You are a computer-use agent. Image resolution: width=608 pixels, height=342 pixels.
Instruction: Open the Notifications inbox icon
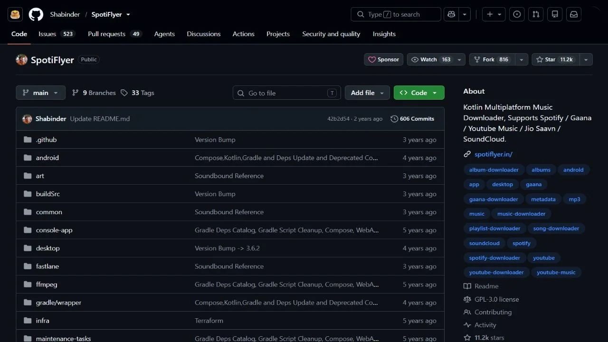click(x=574, y=14)
